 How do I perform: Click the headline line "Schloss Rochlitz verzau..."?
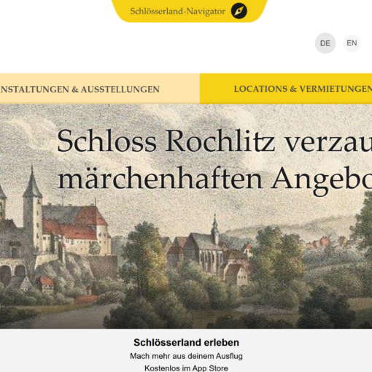[214, 142]
